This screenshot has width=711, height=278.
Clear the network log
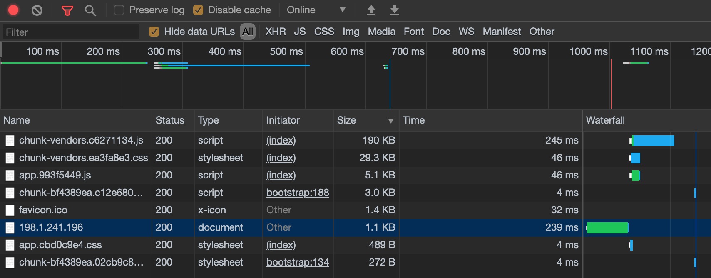pyautogui.click(x=37, y=10)
